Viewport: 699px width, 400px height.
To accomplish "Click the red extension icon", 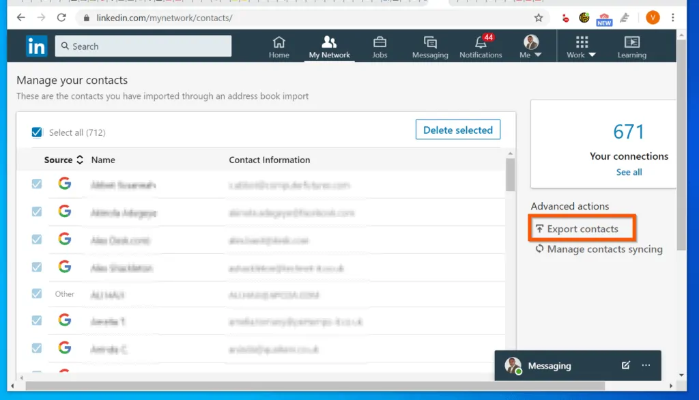I will [x=565, y=18].
